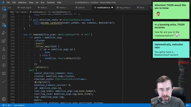Click line number 237 in gutter
Image resolution: width=191 pixels, height=107 pixels.
coord(13,34)
